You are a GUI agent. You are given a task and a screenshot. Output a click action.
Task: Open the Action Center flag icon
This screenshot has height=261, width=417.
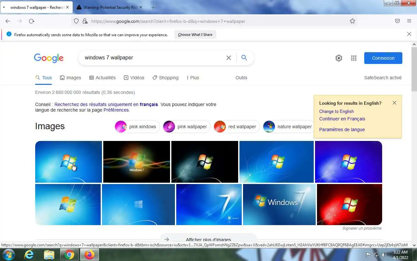tap(368, 255)
